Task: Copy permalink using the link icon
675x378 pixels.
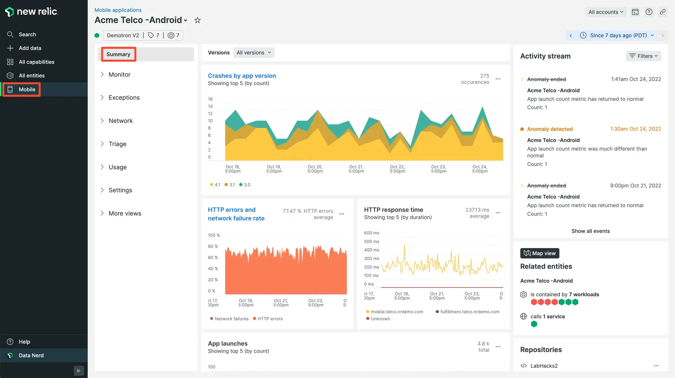Action: (662, 12)
